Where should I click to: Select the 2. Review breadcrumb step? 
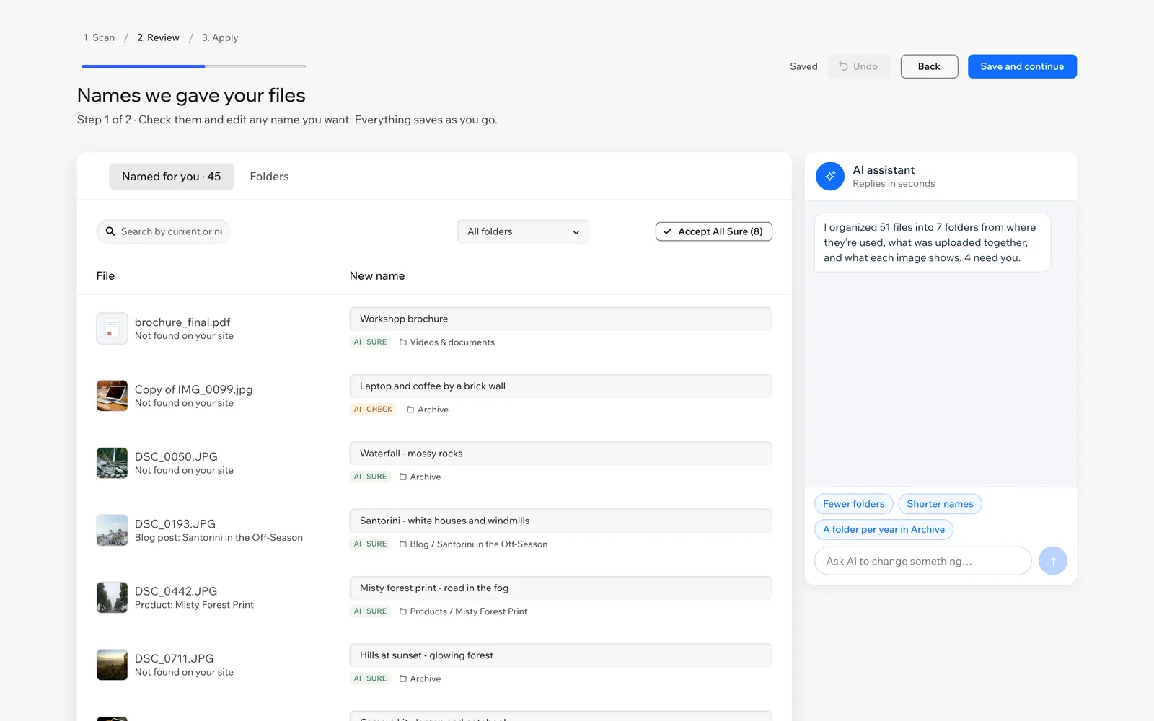coord(158,37)
